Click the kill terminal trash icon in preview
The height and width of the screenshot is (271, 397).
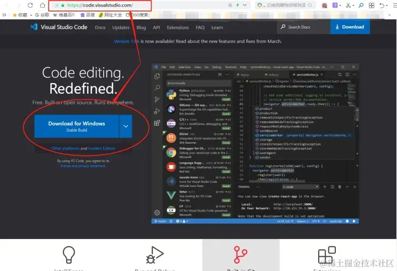pyautogui.click(x=340, y=187)
